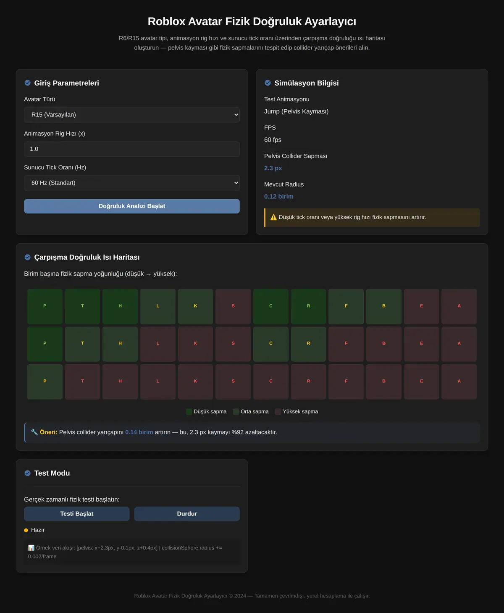Select the heatmap cell with red letter H
The height and width of the screenshot is (613, 504).
(120, 381)
